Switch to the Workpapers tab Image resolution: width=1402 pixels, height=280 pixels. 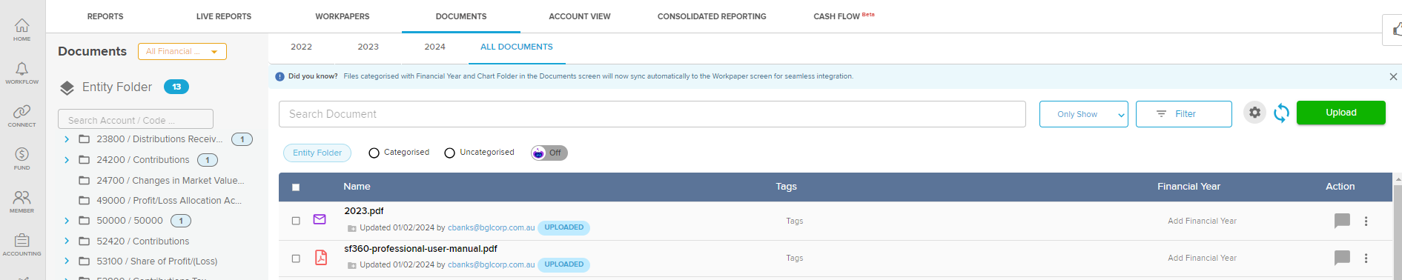[x=342, y=16]
